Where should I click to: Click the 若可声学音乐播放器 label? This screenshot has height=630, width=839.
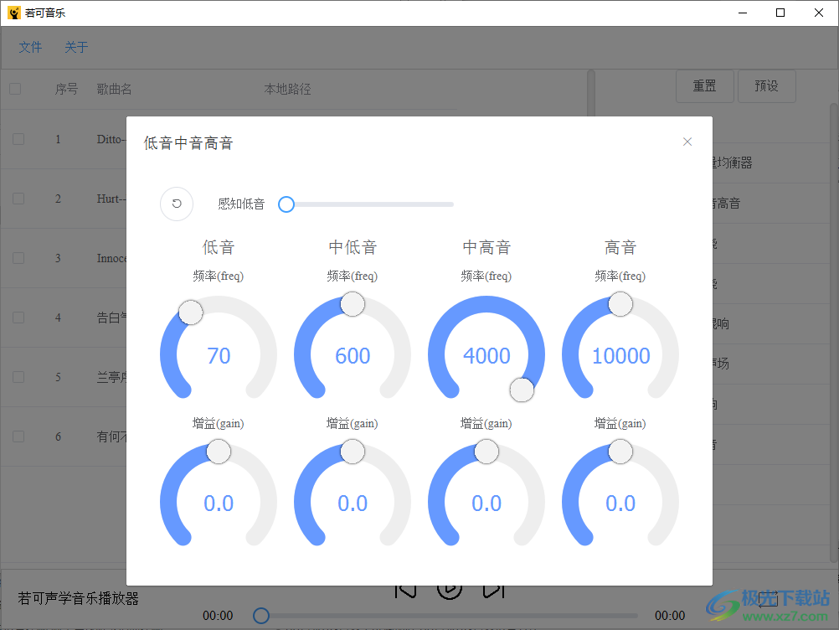click(x=78, y=598)
